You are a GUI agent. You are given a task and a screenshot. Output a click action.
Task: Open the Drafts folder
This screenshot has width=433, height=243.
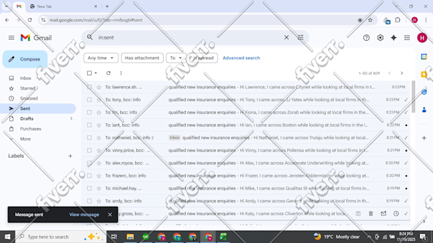(x=27, y=118)
